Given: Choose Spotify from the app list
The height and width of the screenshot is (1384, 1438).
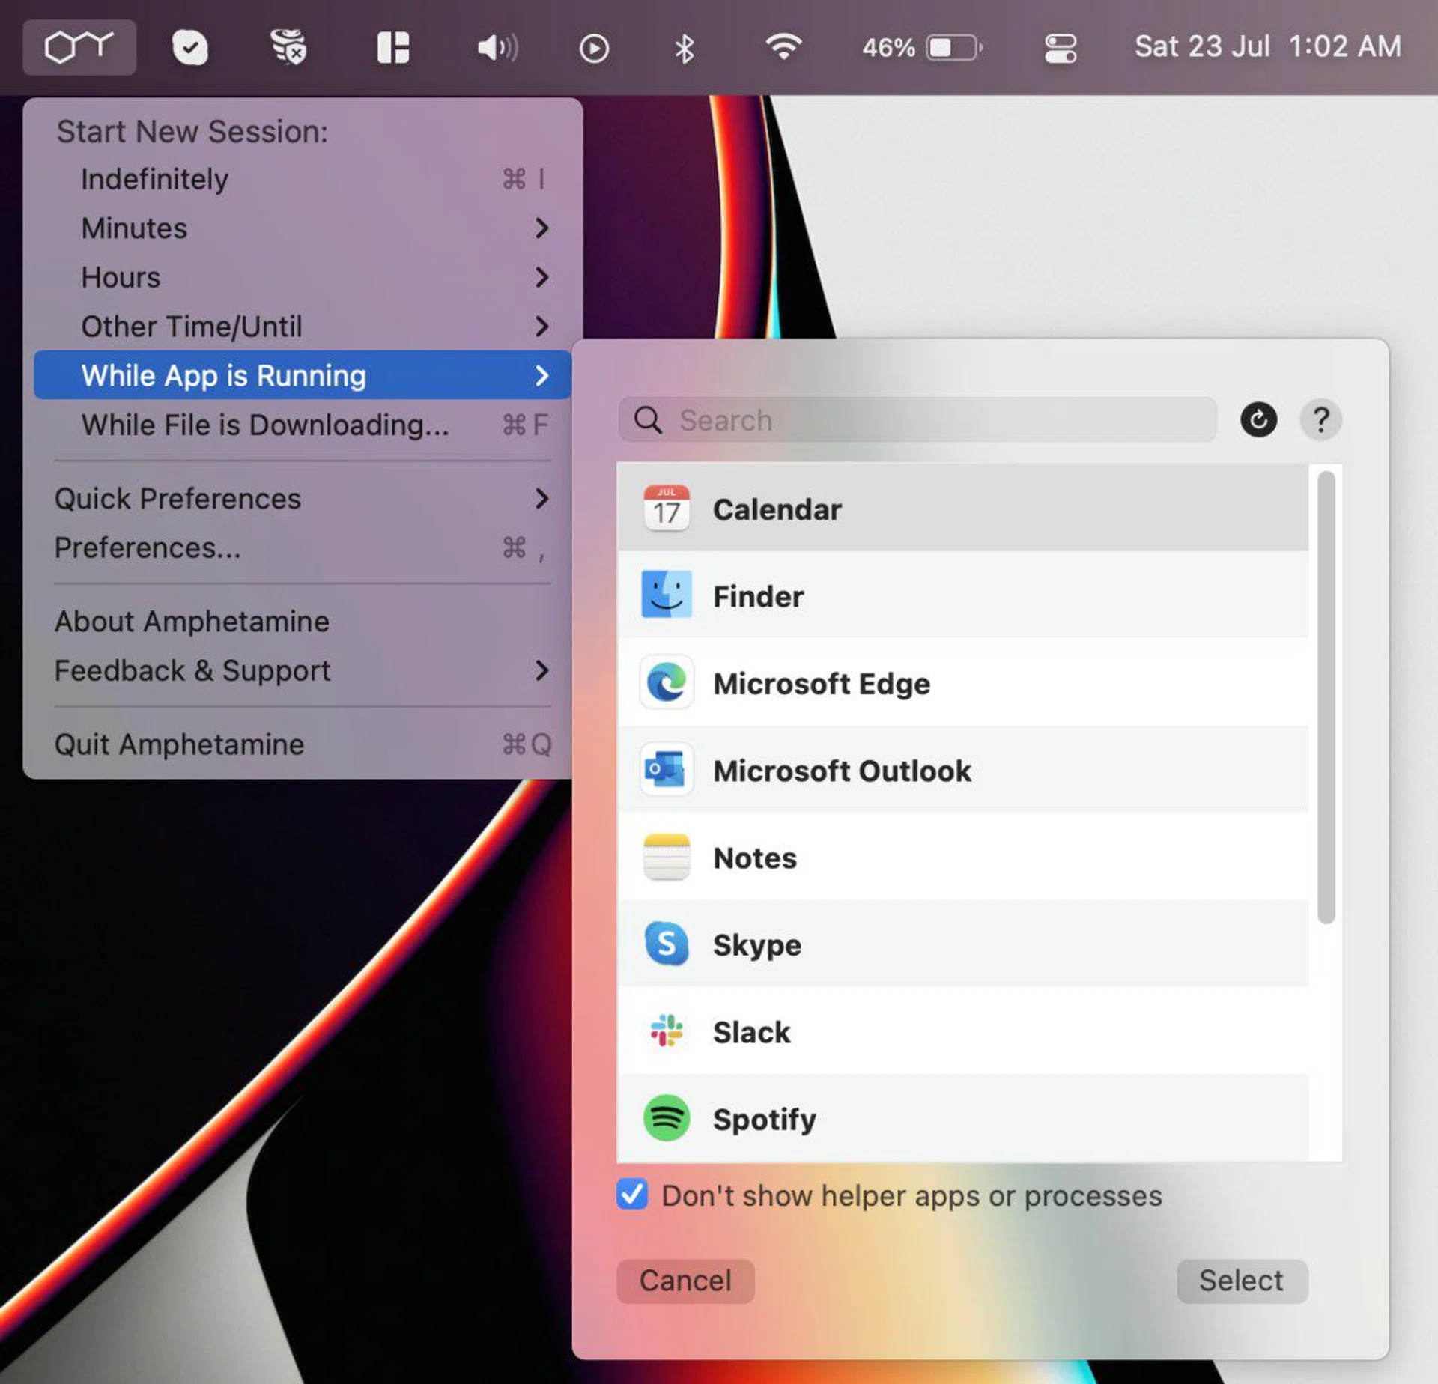Looking at the screenshot, I should (764, 1118).
